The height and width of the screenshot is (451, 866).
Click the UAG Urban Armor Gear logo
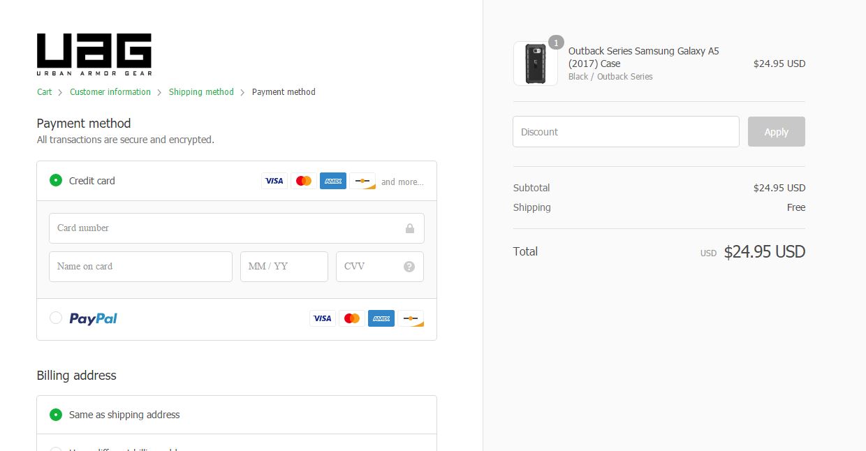click(x=94, y=54)
